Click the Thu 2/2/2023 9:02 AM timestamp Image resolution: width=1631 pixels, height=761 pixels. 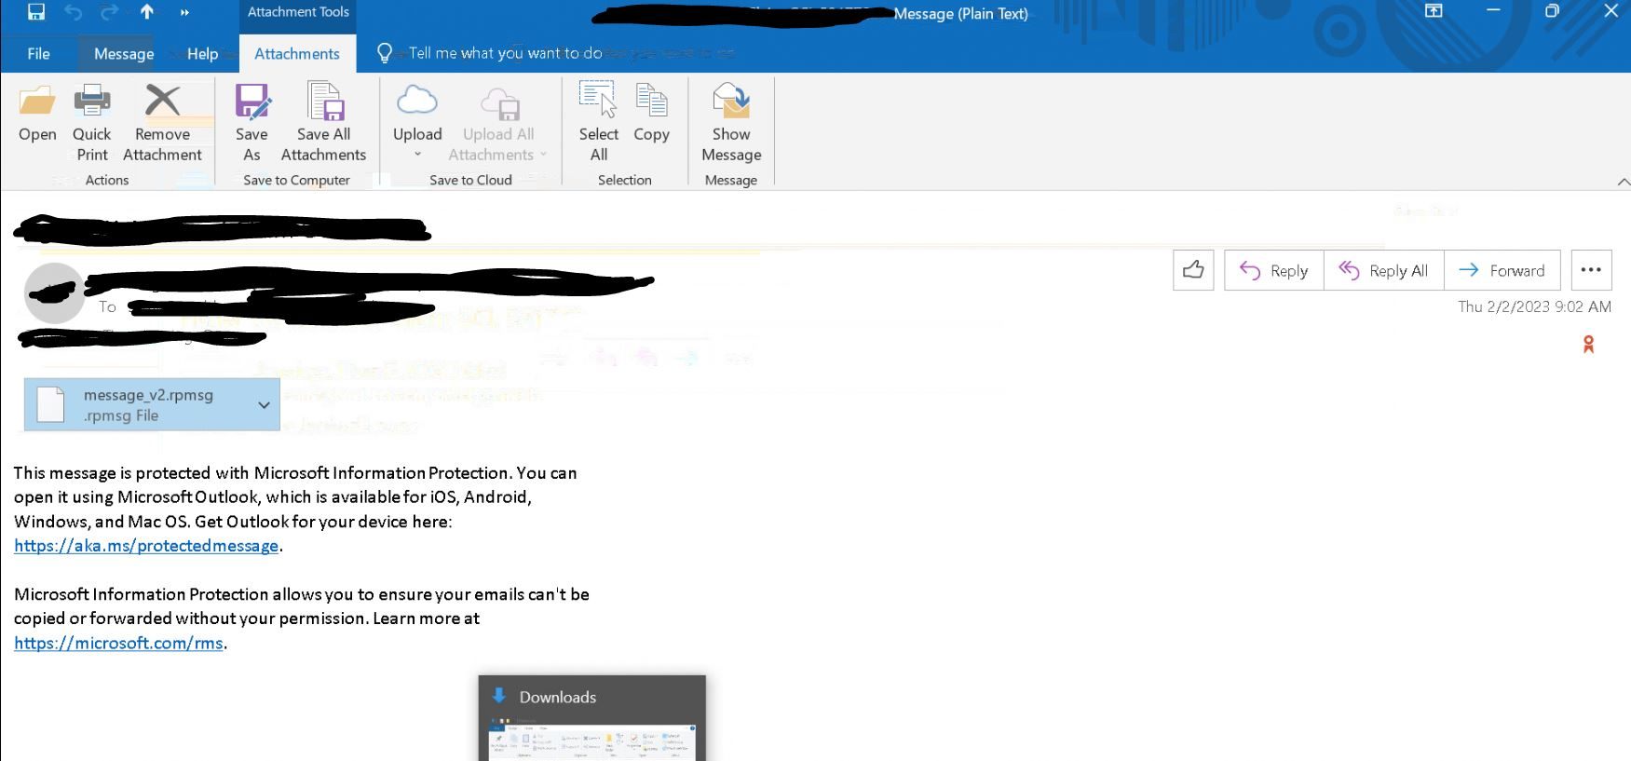(1534, 306)
